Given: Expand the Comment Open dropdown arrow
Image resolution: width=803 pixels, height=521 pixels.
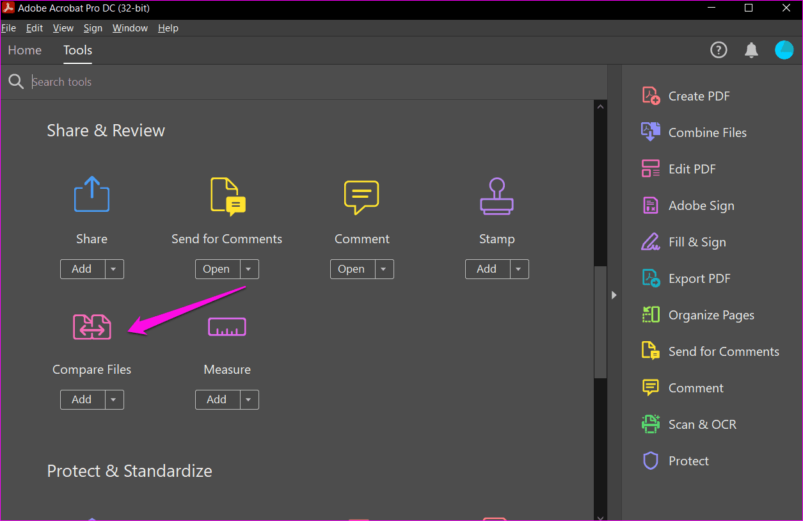Looking at the screenshot, I should [383, 269].
